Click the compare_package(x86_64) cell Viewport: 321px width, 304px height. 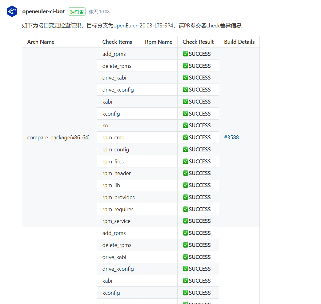point(58,138)
